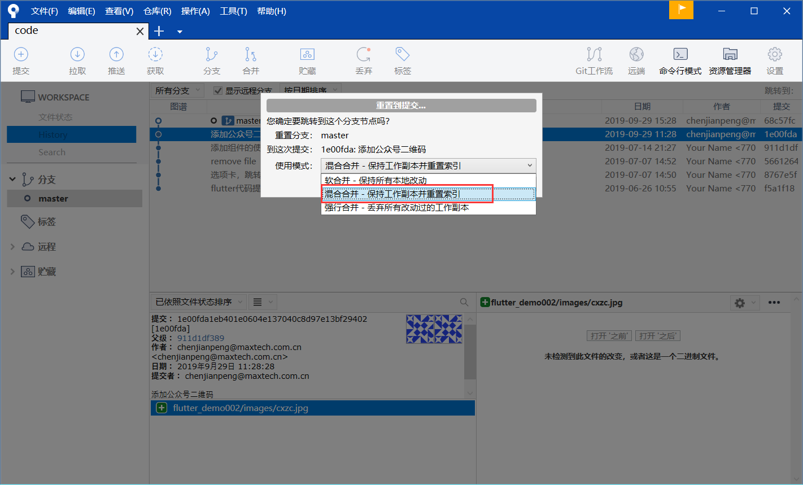This screenshot has width=803, height=485.
Task: Click the gear icon in the cxzc.jpg panel
Action: coord(739,303)
